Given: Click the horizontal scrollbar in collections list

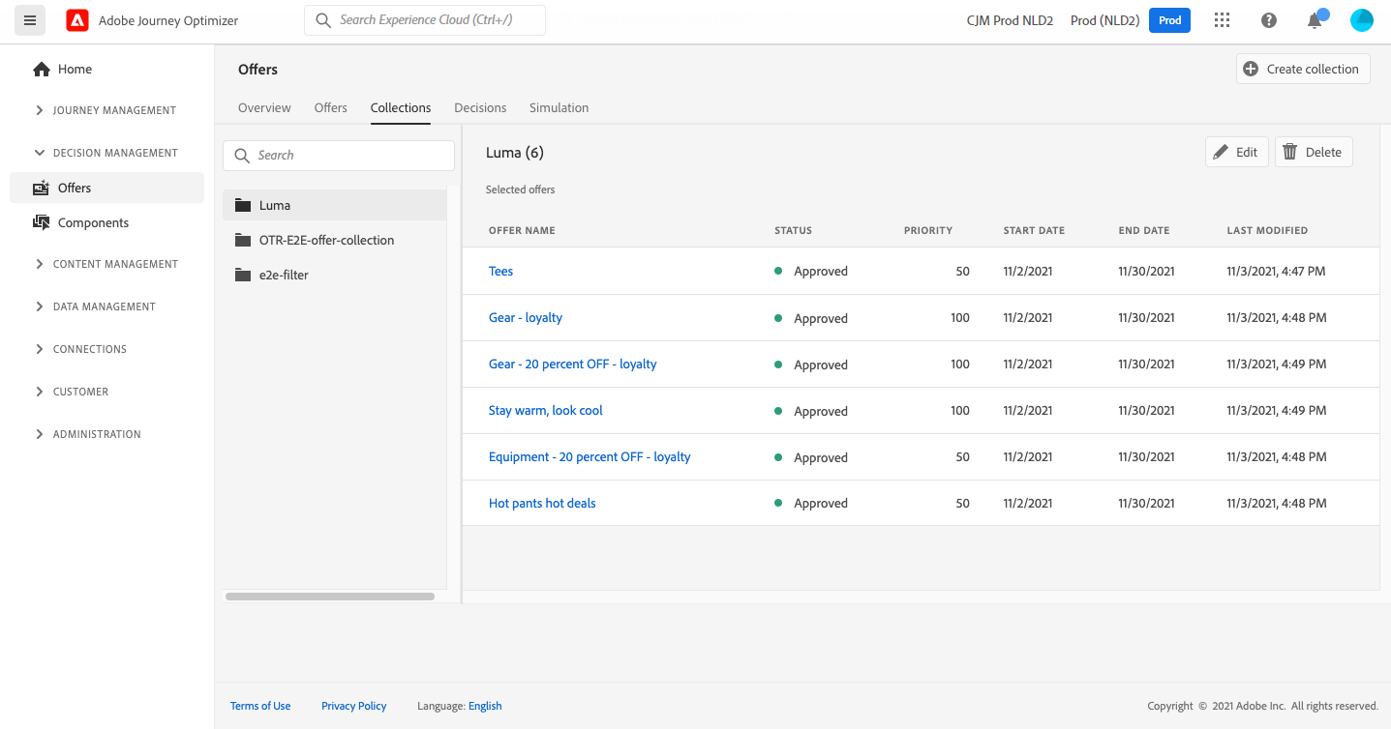Looking at the screenshot, I should point(329,597).
